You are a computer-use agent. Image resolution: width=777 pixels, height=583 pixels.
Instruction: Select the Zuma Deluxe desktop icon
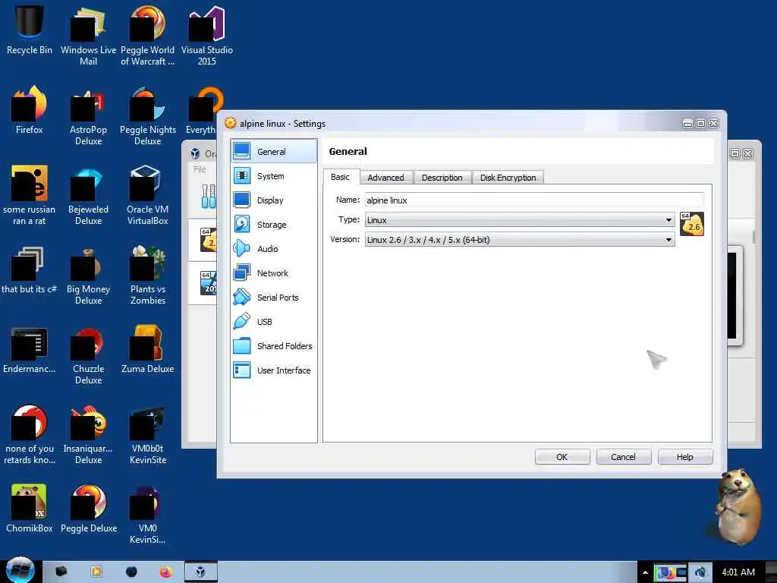[148, 349]
